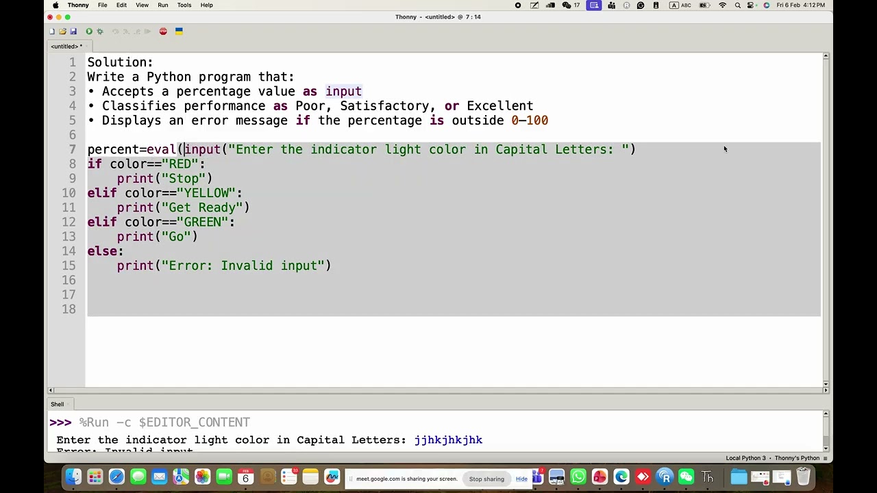Screen dimensions: 877x493
Task: Click line 9 print("Stop") statement
Action: 164,178
